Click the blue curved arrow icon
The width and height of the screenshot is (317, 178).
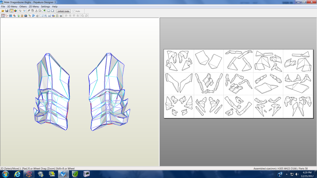(33, 15)
